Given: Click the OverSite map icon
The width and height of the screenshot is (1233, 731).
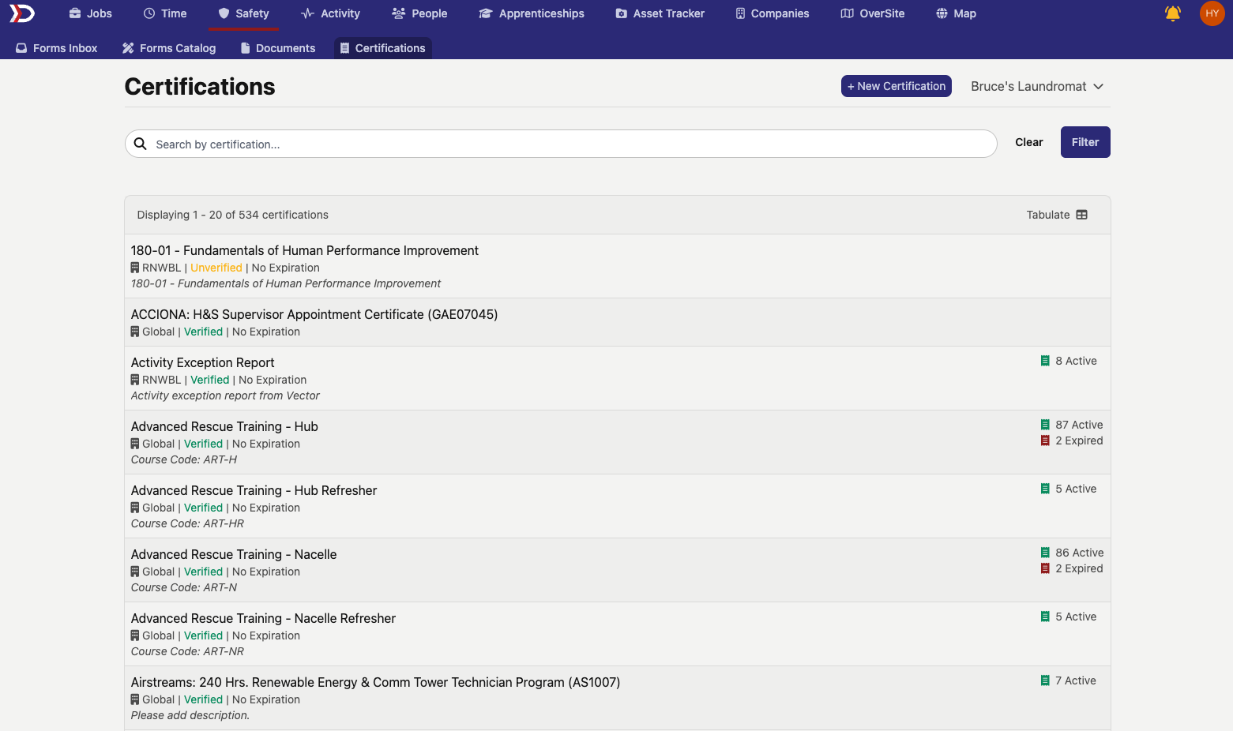Looking at the screenshot, I should (848, 13).
